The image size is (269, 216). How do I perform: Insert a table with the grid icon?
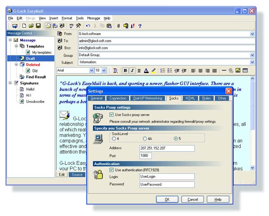pyautogui.click(x=245, y=71)
